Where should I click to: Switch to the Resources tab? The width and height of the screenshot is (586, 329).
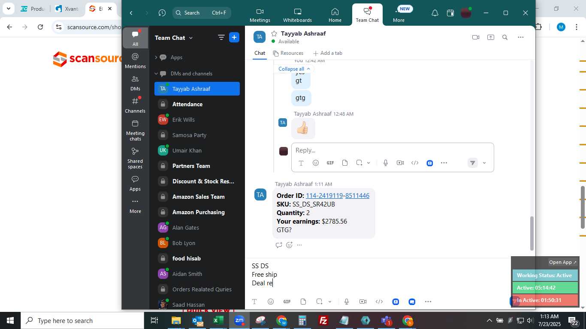click(288, 53)
